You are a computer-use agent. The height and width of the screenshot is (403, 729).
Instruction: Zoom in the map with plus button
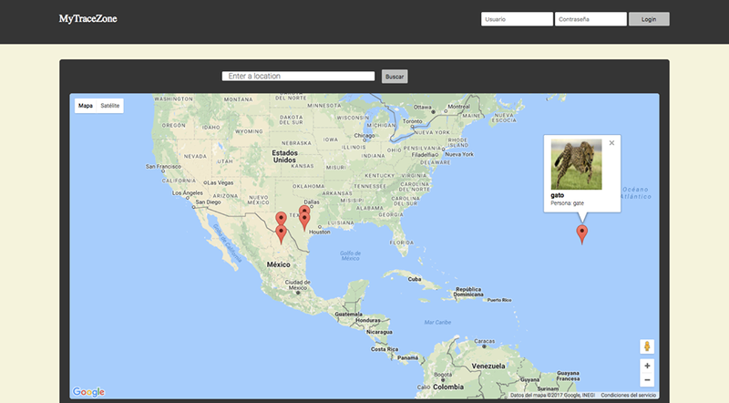click(647, 366)
